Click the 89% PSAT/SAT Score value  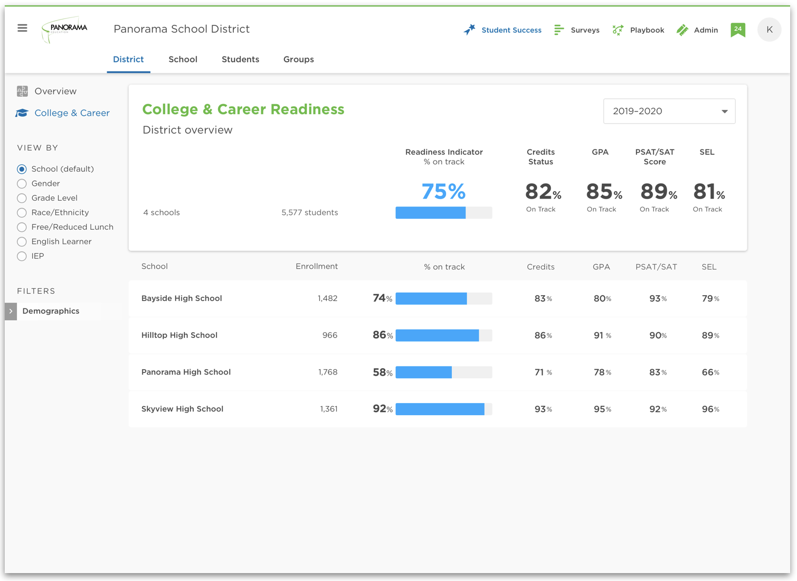click(x=658, y=192)
